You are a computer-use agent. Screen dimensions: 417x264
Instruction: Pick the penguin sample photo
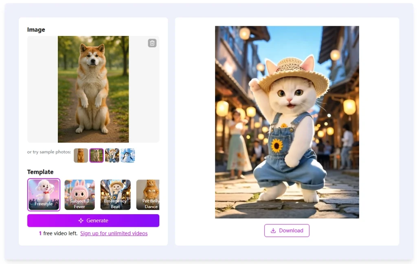127,155
